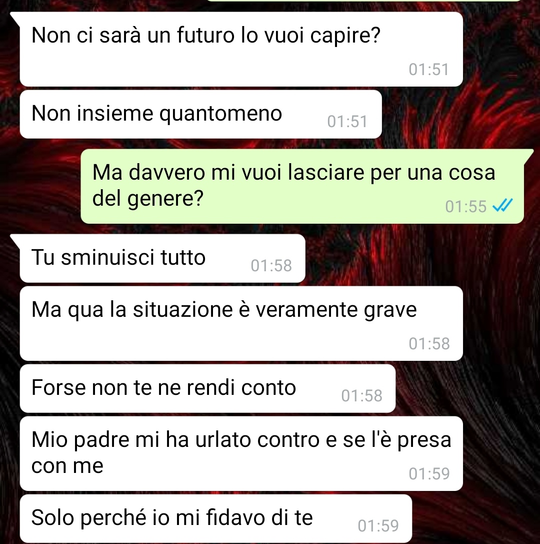
Task: Click the 01:55 timestamp on the sent message
Action: [466, 206]
